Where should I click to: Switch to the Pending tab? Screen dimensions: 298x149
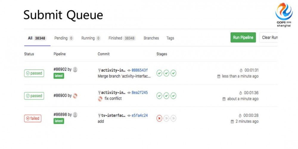click(x=64, y=38)
